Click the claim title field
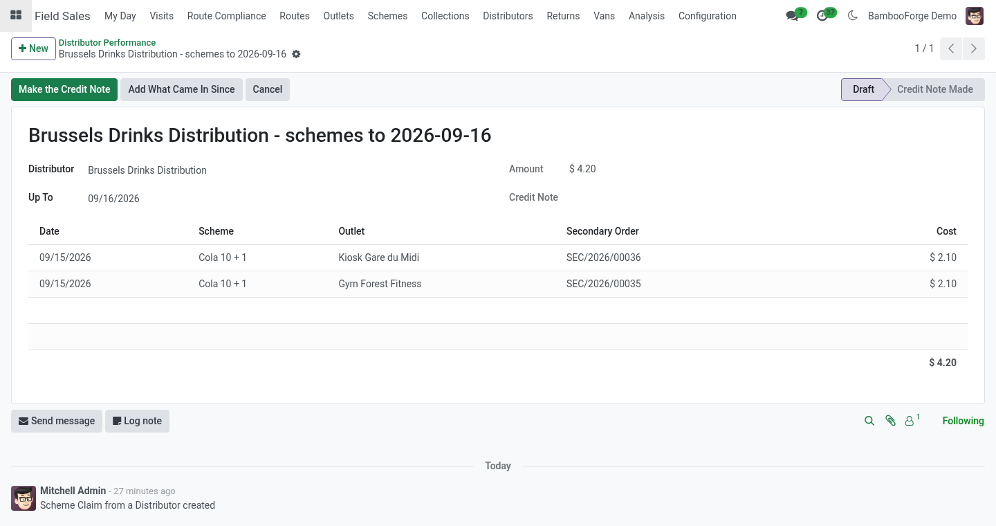 point(260,135)
